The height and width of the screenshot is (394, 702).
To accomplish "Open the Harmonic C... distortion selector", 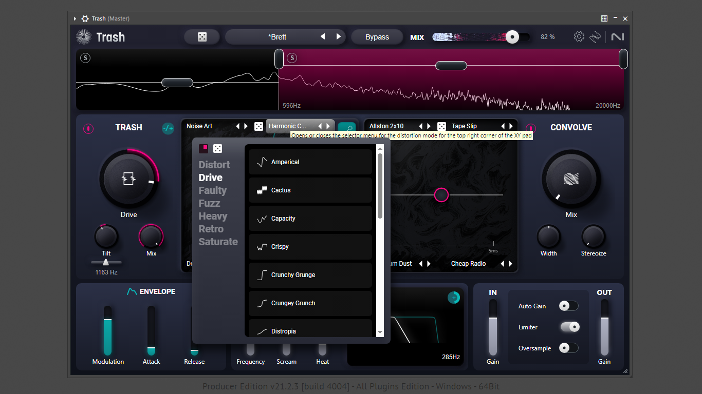I will [x=287, y=126].
